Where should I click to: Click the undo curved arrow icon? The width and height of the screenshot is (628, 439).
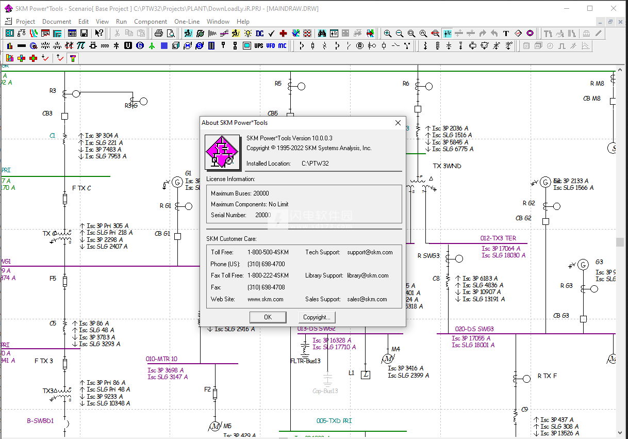pos(494,33)
